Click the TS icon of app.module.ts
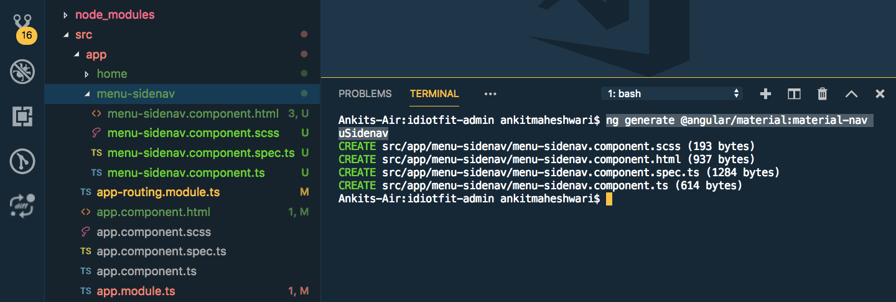 86,291
